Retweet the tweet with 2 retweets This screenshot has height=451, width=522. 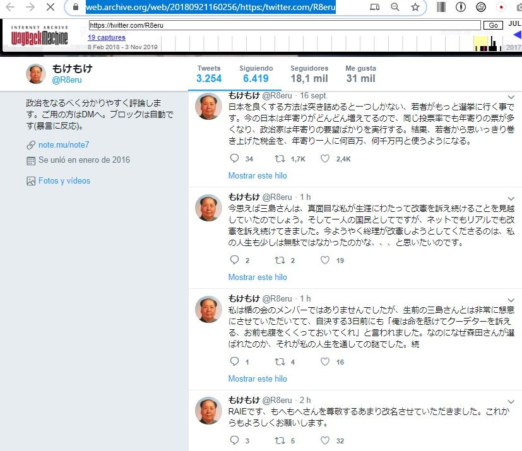pyautogui.click(x=280, y=260)
